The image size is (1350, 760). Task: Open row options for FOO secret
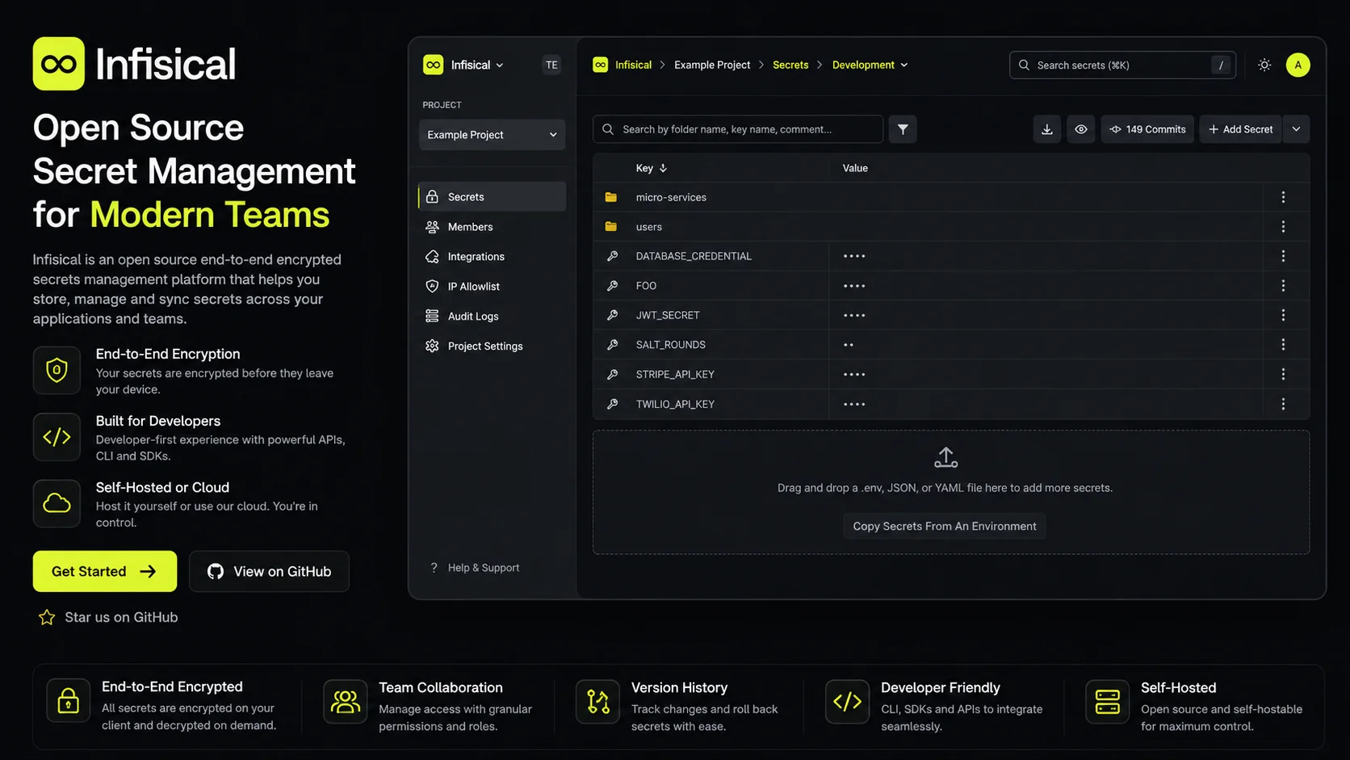click(x=1283, y=286)
